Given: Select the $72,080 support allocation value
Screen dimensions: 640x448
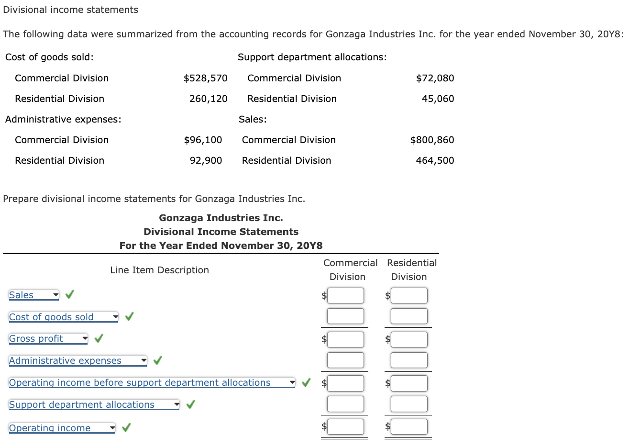Looking at the screenshot, I should pos(435,78).
